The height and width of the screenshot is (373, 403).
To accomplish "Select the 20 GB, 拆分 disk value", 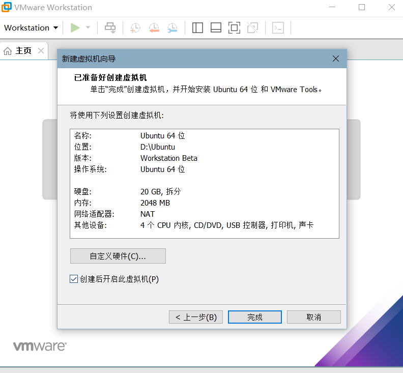I will (161, 191).
